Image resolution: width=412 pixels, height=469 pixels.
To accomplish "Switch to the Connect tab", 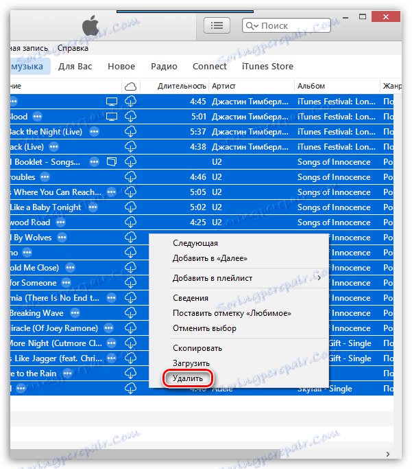I will (x=210, y=67).
